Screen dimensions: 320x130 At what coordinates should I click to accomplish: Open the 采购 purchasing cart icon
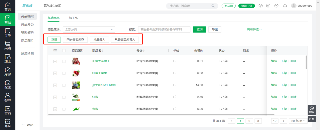point(8,45)
